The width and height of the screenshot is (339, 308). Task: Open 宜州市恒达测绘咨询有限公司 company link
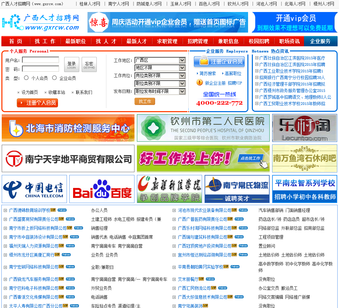(204, 255)
